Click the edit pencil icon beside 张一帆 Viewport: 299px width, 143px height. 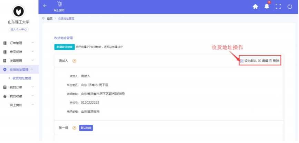(74, 128)
